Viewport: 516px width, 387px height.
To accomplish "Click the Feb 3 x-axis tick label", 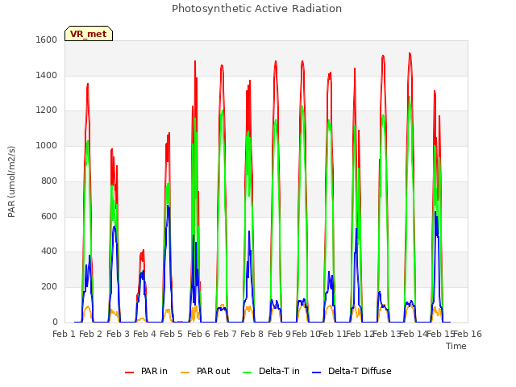I will point(118,334).
